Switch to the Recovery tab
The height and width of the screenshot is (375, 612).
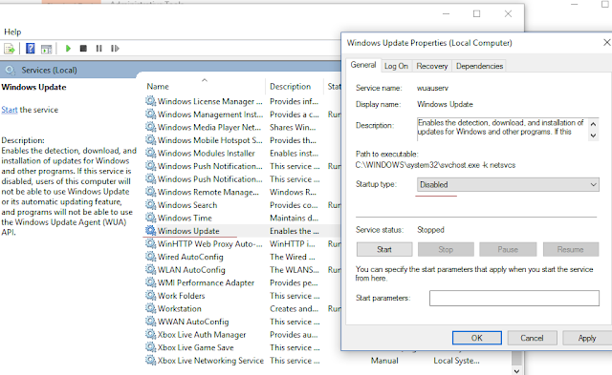tap(432, 66)
